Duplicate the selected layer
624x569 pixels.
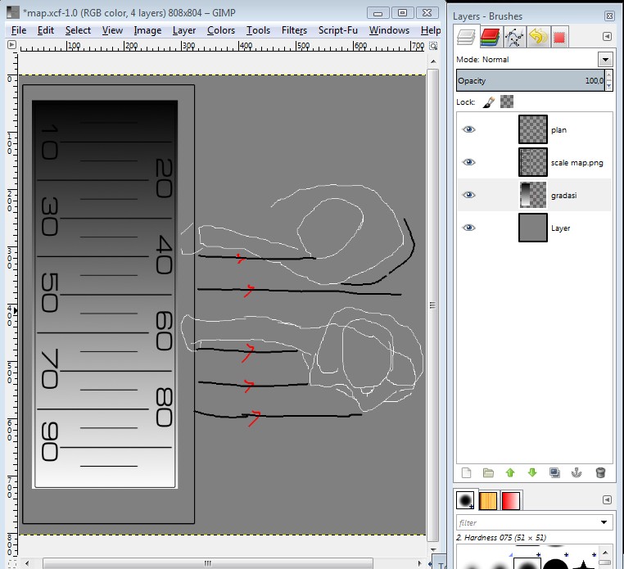tap(554, 472)
